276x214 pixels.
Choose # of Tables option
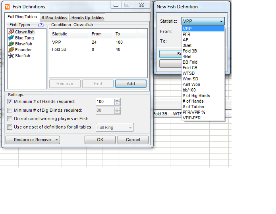(x=203, y=107)
